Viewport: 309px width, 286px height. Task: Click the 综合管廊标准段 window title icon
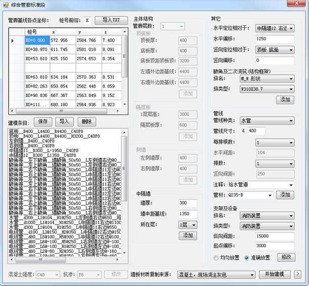6,5
